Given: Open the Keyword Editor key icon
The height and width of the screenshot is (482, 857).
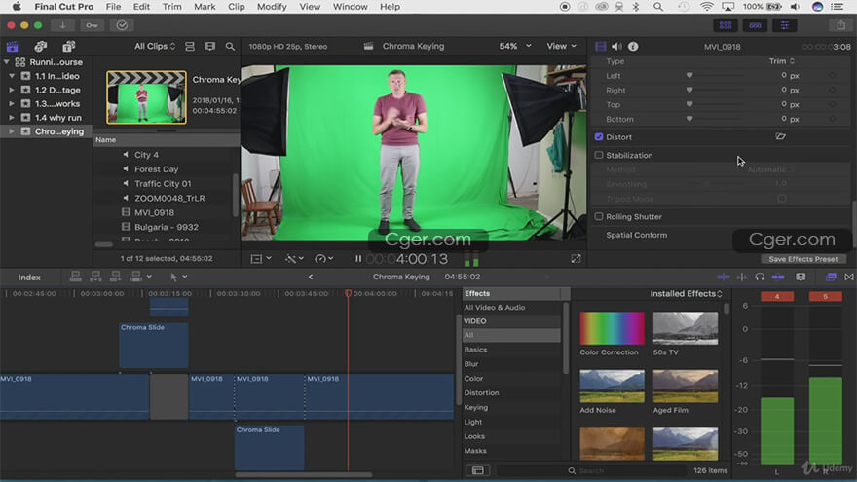Looking at the screenshot, I should [x=92, y=25].
